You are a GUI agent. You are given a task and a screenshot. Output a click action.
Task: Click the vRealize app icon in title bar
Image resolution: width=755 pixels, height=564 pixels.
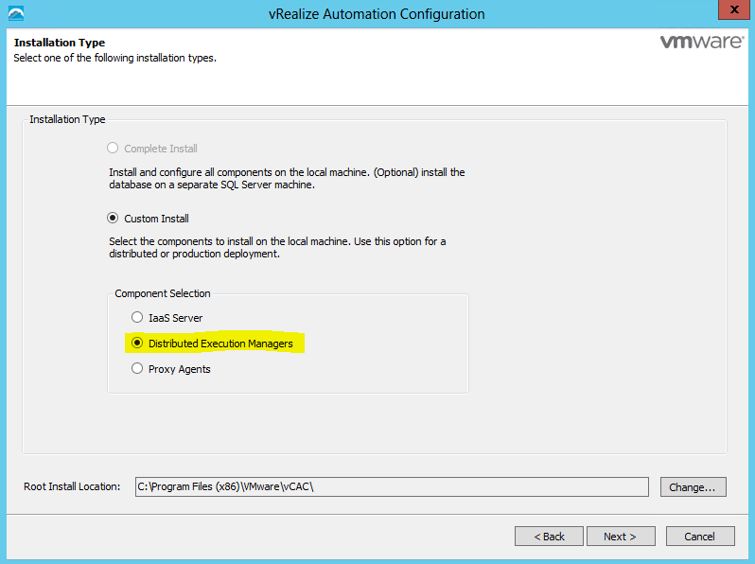(x=16, y=13)
